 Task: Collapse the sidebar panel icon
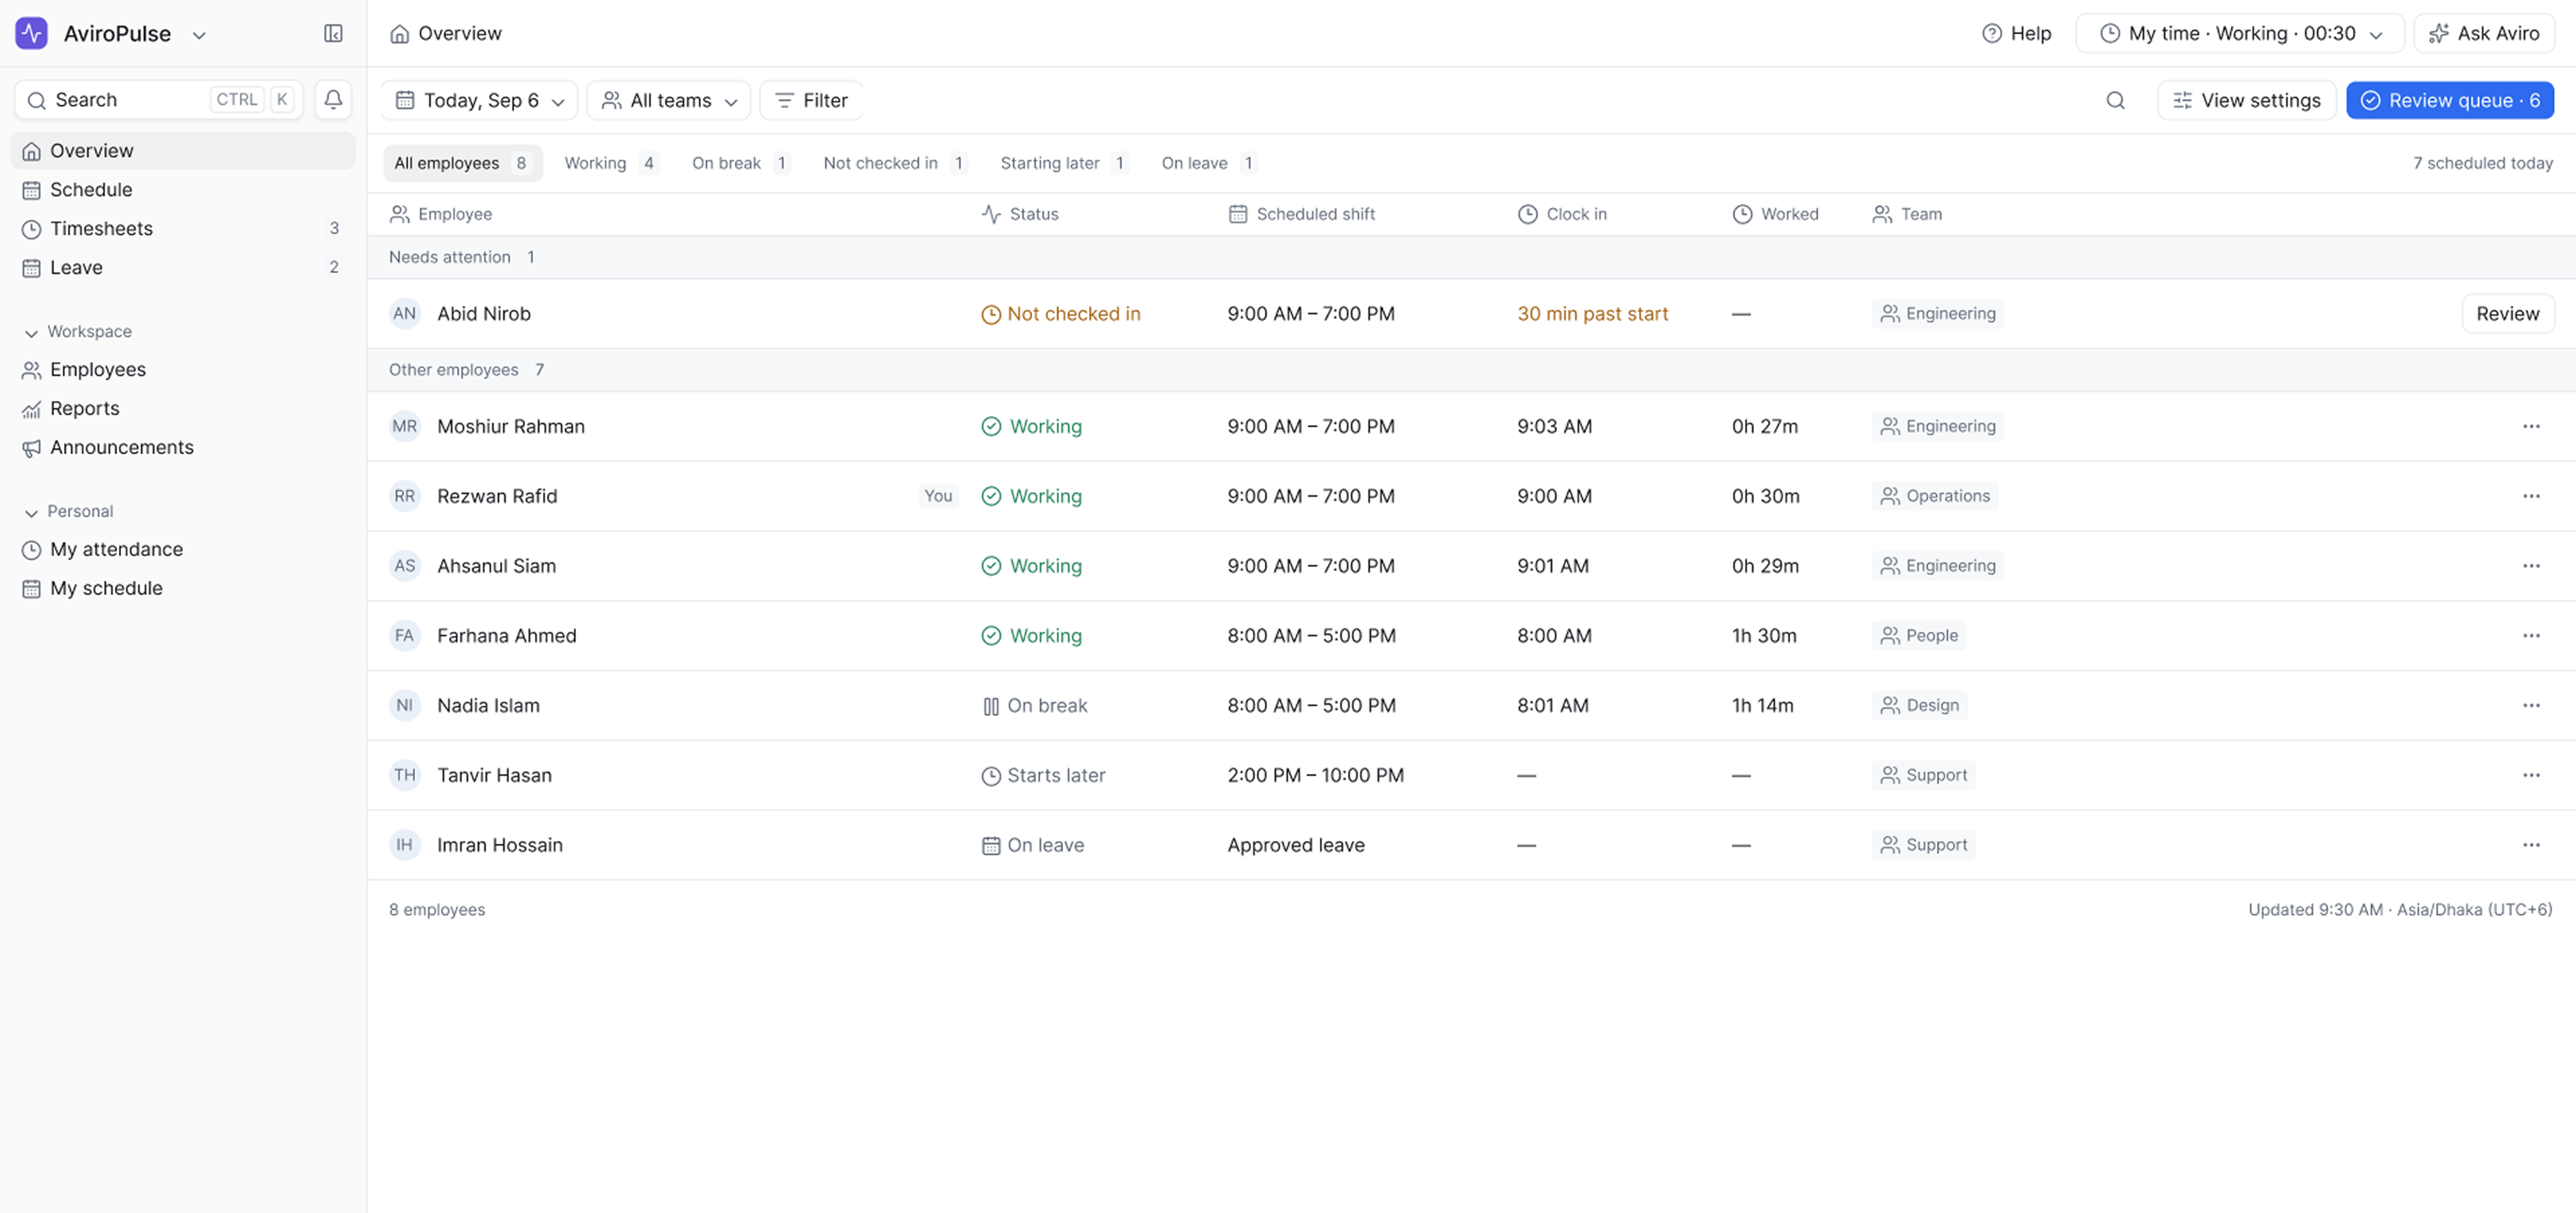pyautogui.click(x=333, y=33)
